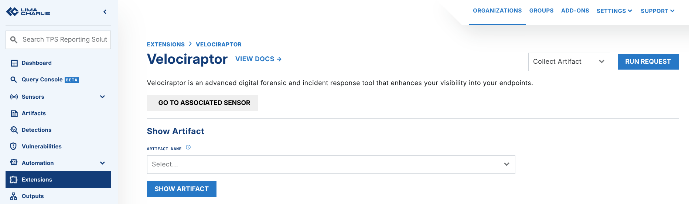Switch to the Groups tab
This screenshot has width=689, height=204.
(541, 11)
